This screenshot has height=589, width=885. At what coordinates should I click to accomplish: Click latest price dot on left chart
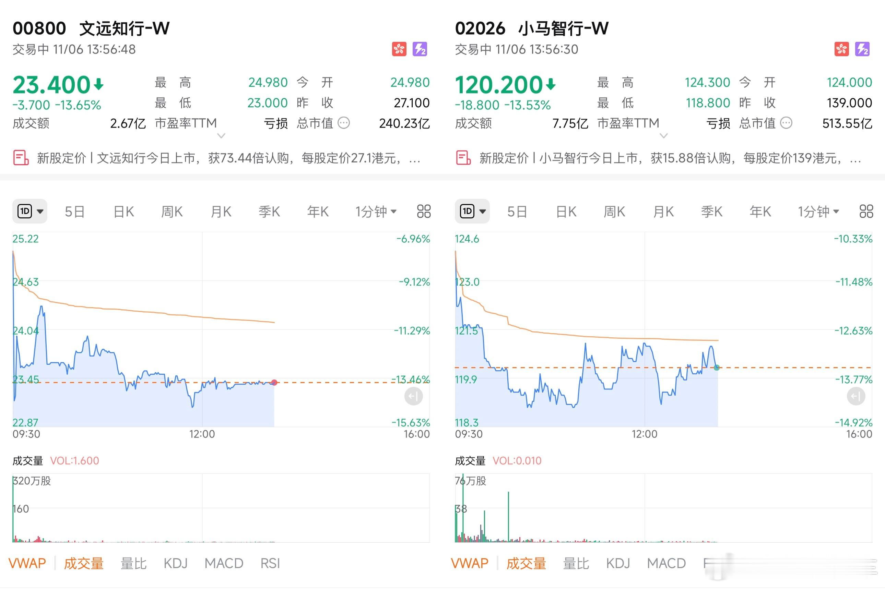click(x=274, y=382)
